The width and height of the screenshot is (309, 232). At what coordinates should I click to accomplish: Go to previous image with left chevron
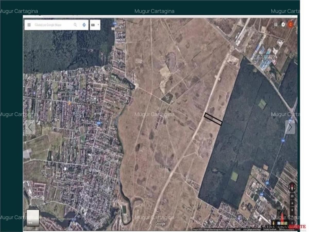(x=30, y=127)
